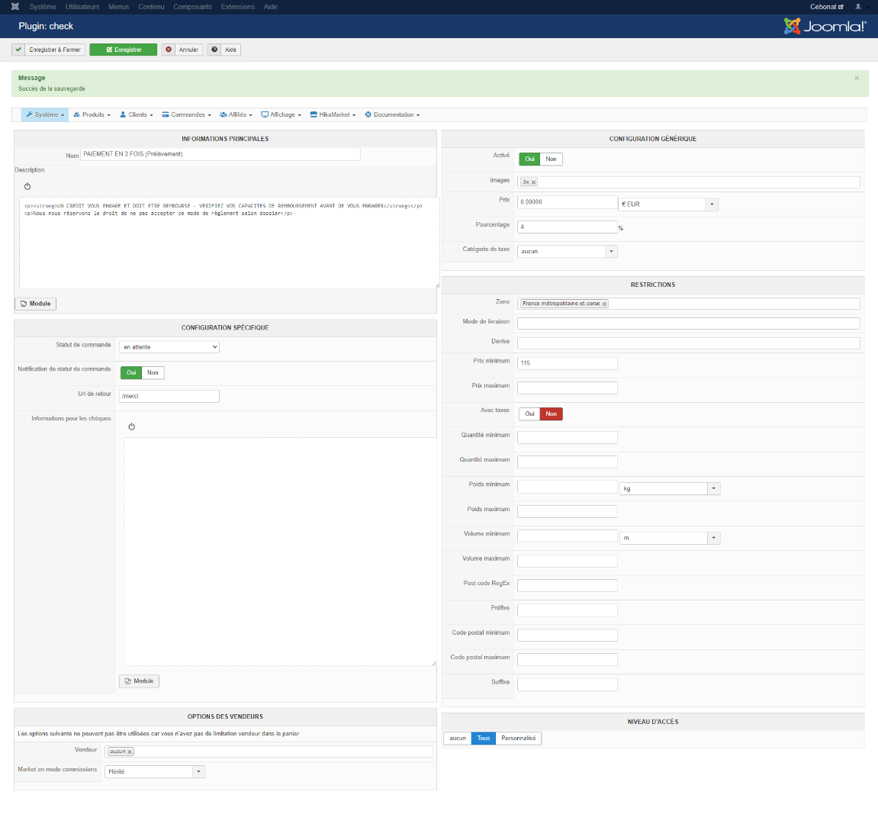This screenshot has width=878, height=824.
Task: Expand the Affichage menu
Action: (281, 114)
